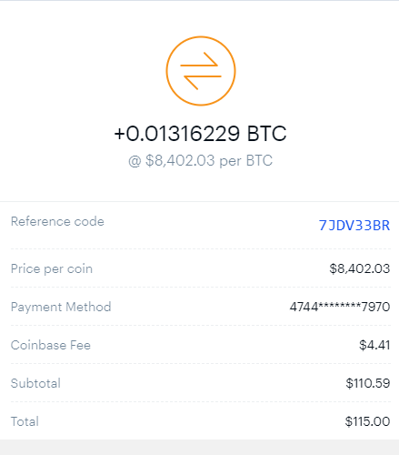Select the masked card number 4744********7970

point(340,307)
